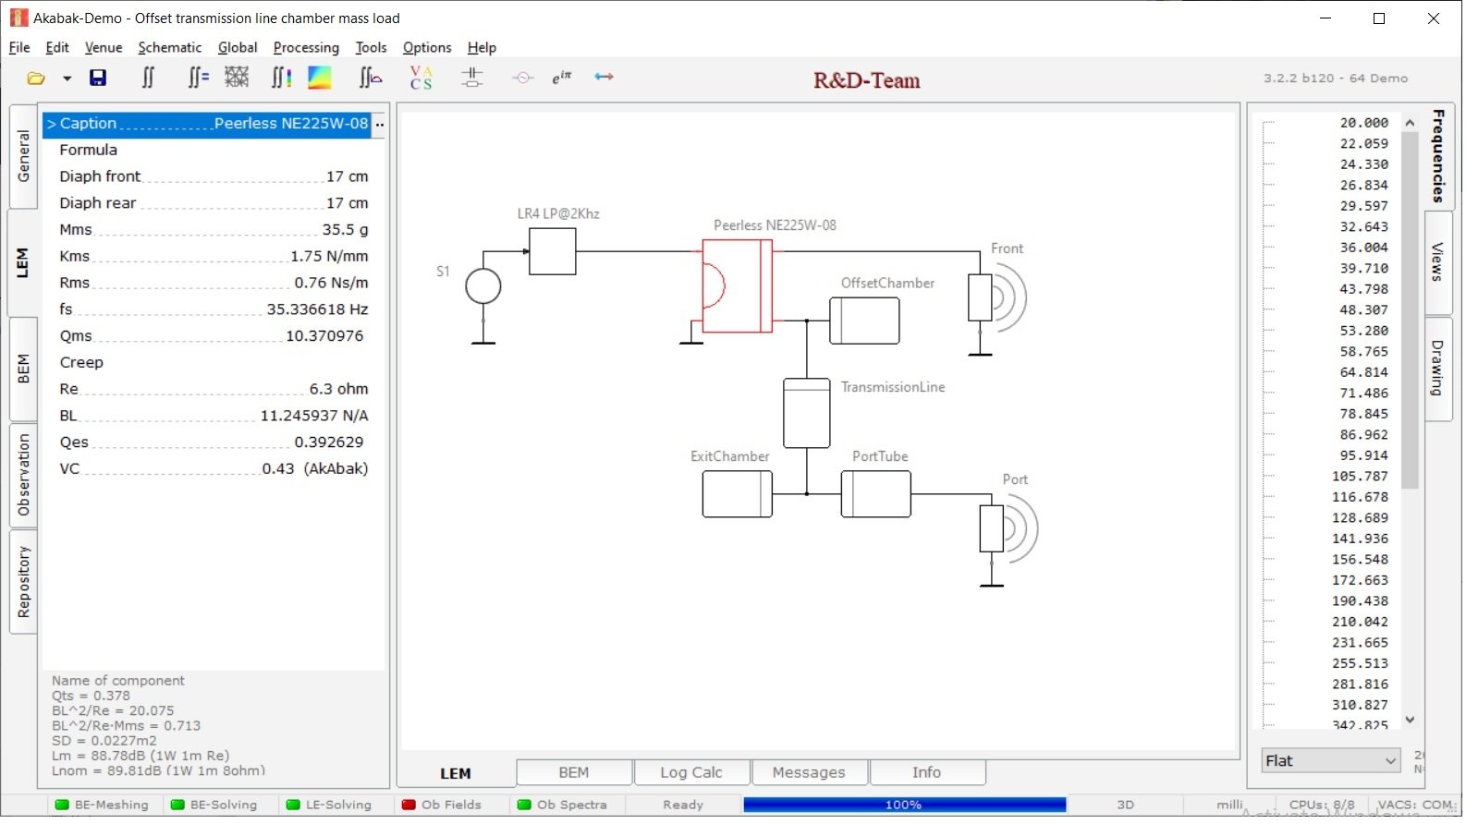
Task: Select the Mms 35.5 g row
Action: pyautogui.click(x=214, y=230)
